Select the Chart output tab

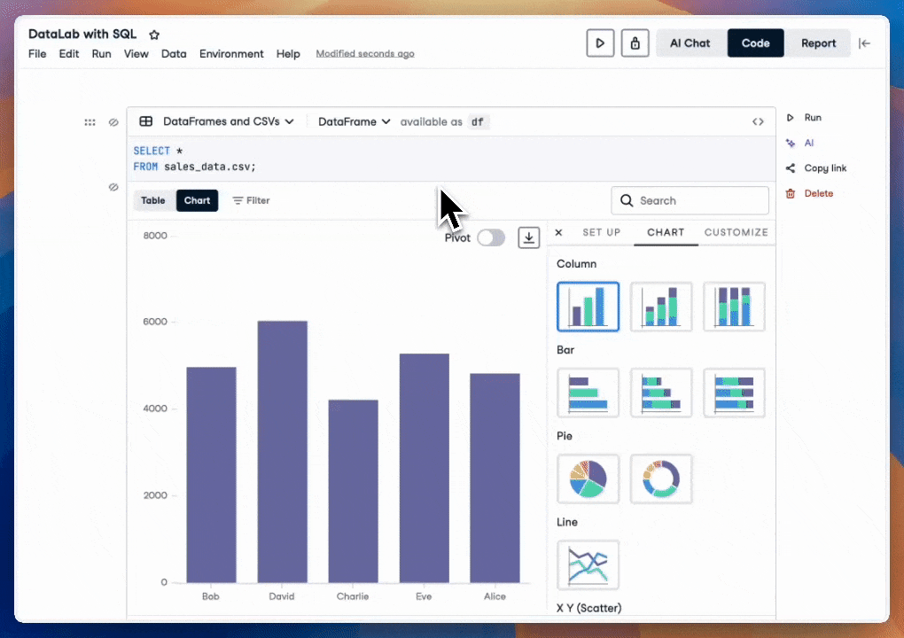(x=197, y=200)
